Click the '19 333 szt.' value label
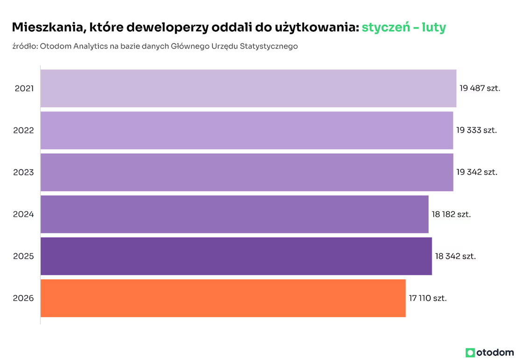The height and width of the screenshot is (362, 523). [x=476, y=130]
